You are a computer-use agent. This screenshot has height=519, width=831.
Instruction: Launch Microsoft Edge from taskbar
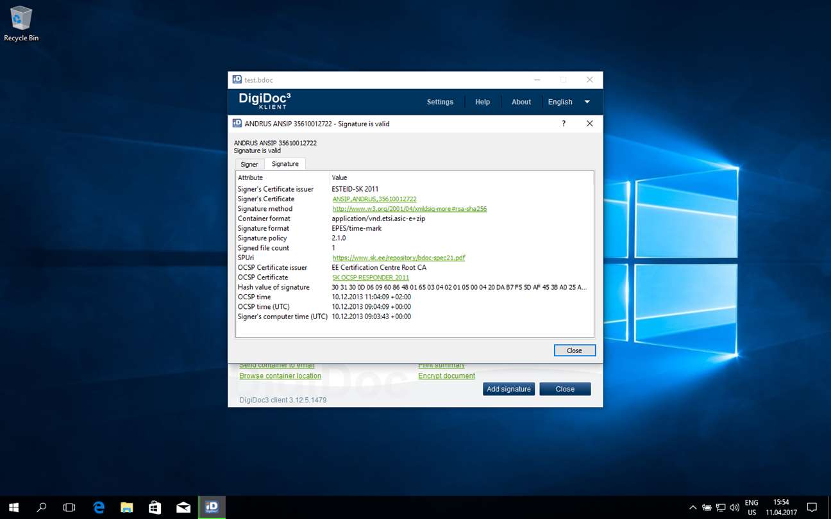[99, 507]
